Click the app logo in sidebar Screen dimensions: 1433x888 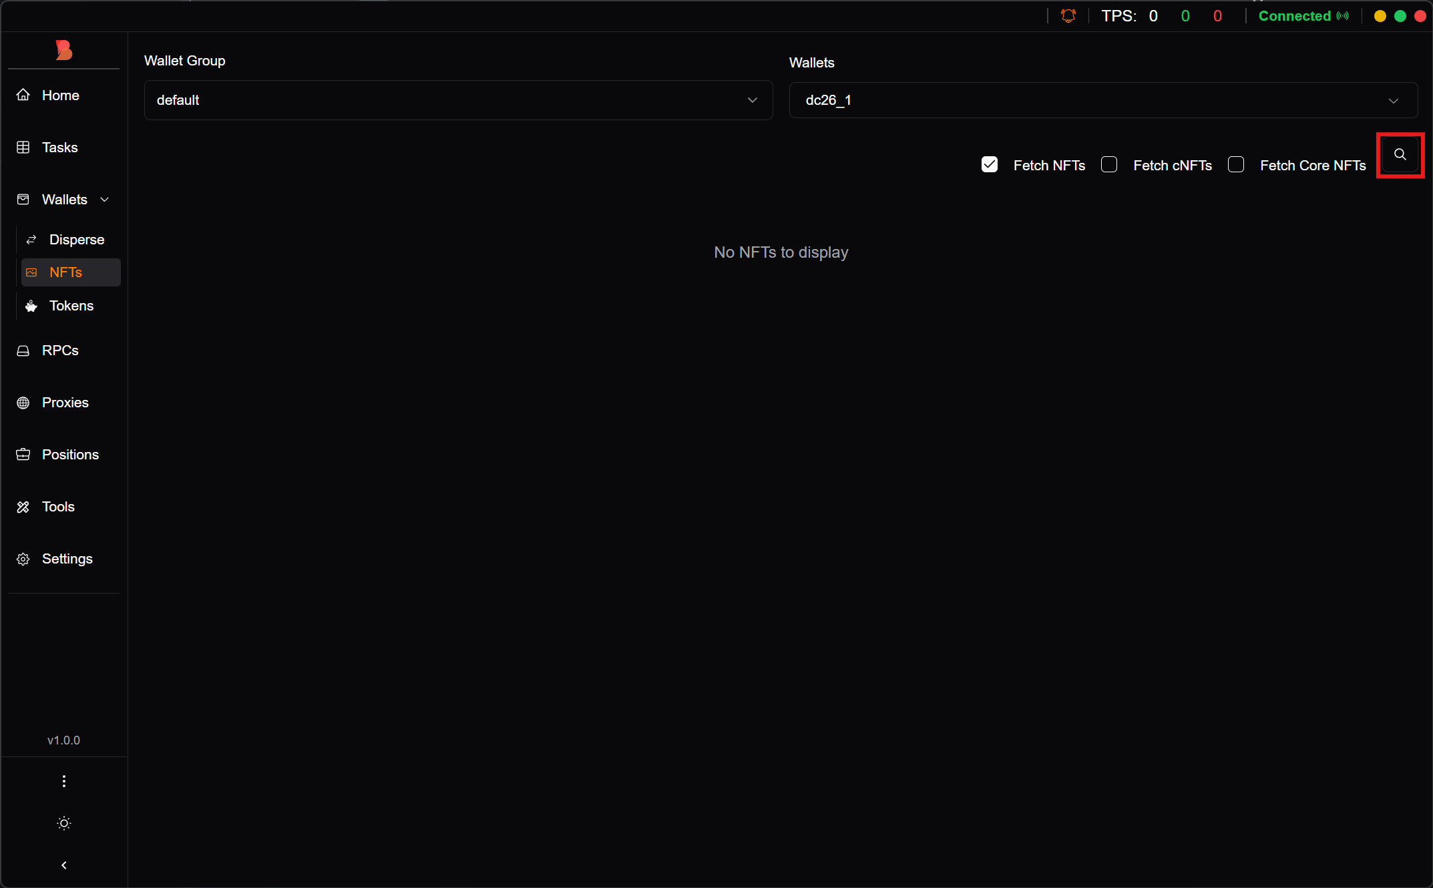(64, 50)
